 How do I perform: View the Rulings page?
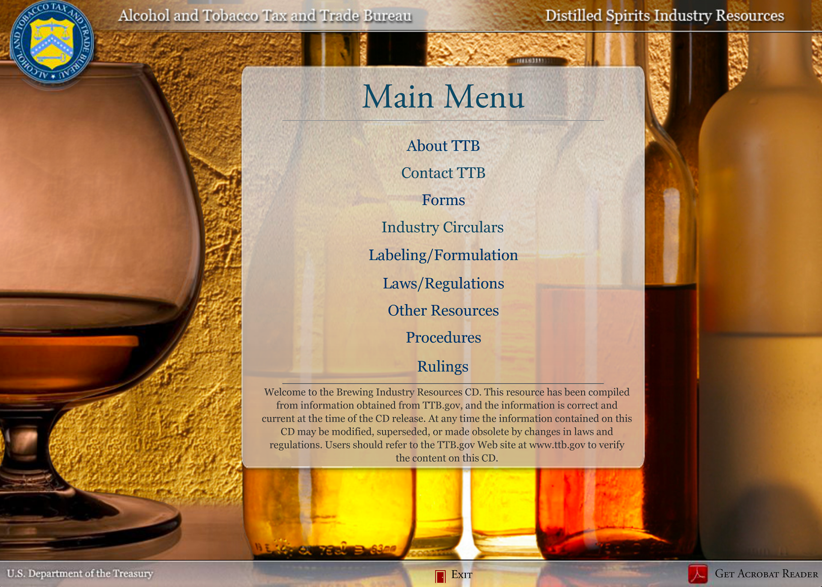443,367
